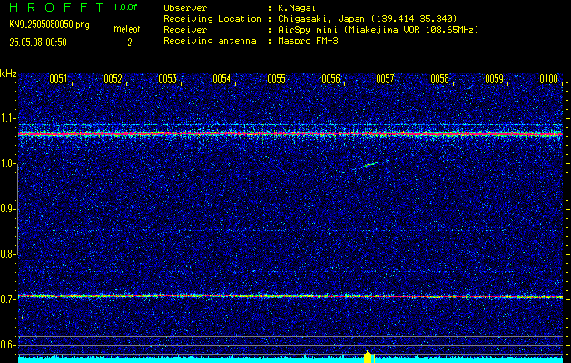This screenshot has height=363, width=571.
Task: Click observer name K.Nagai
Action: click(297, 7)
